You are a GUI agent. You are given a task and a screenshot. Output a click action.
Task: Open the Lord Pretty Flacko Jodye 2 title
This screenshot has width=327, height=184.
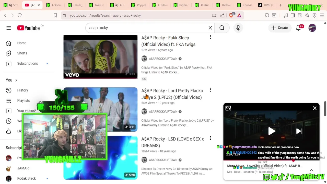[x=172, y=94]
